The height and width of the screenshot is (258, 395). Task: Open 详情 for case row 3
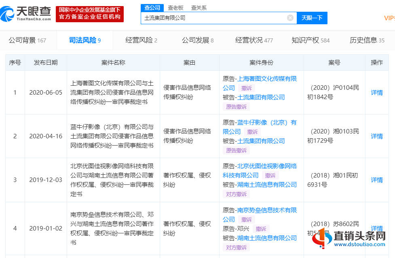[x=377, y=180]
